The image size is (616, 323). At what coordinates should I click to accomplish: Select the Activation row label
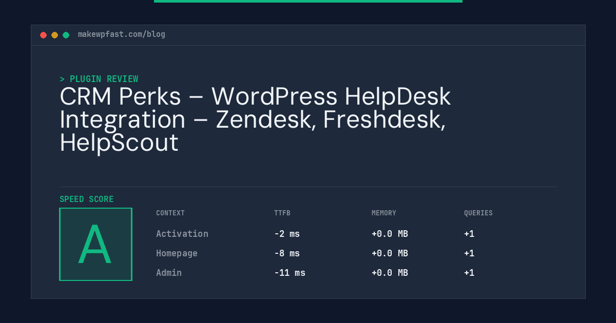pyautogui.click(x=182, y=234)
